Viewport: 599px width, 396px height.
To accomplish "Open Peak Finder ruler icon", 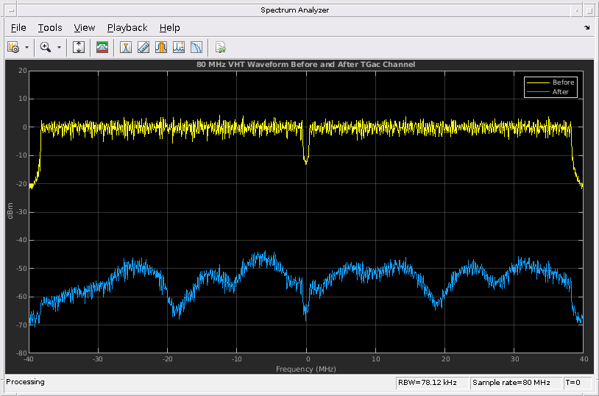I will click(x=143, y=47).
